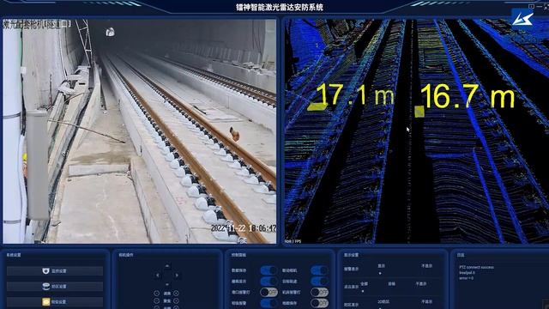Click the 控制面板 panel heading

click(238, 255)
